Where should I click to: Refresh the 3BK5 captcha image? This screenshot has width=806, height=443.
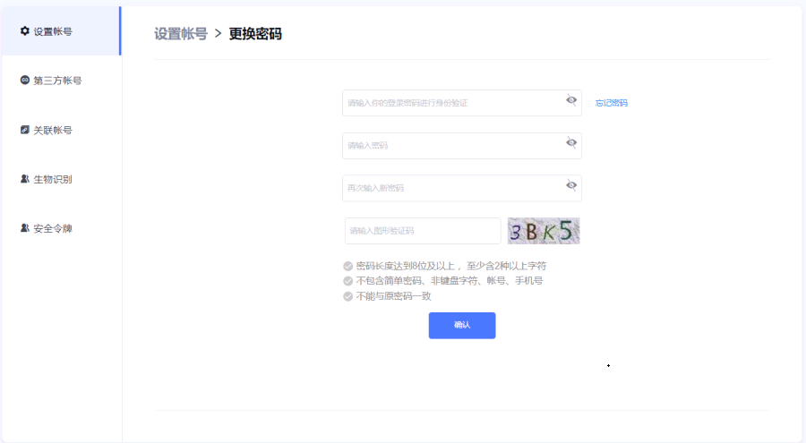[544, 231]
